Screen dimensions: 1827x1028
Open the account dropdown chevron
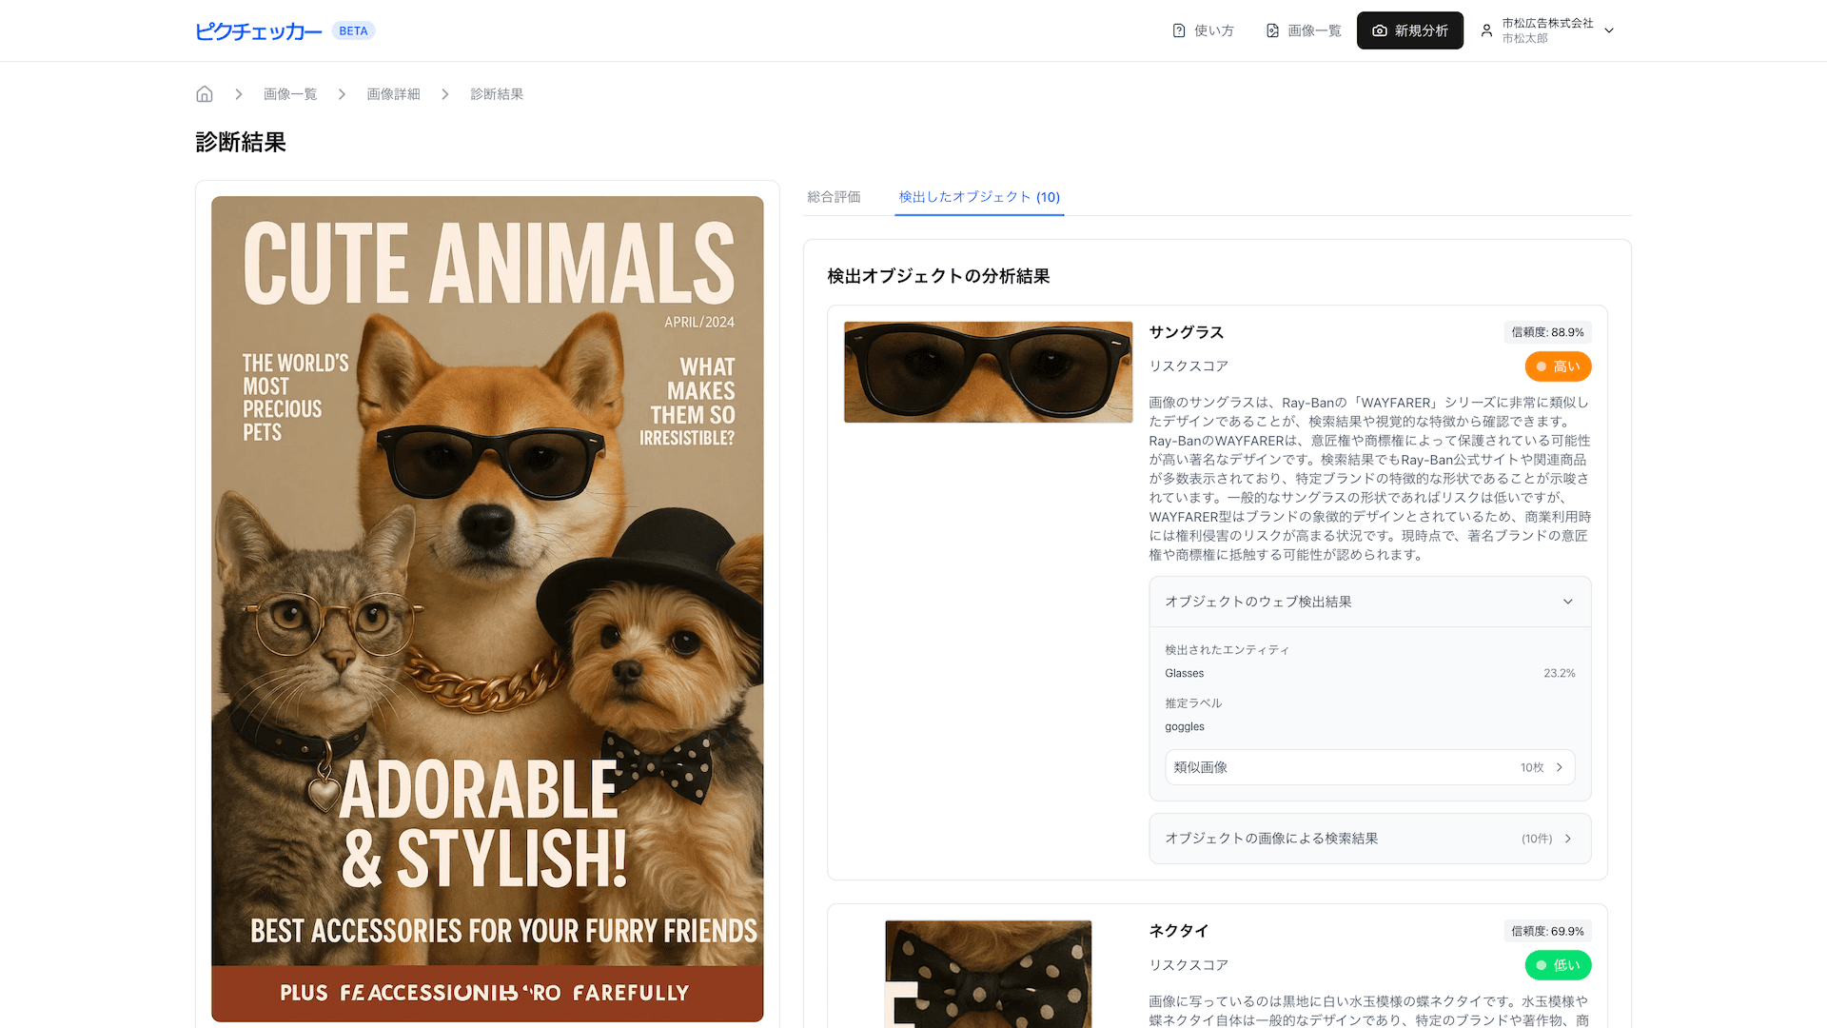pos(1609,31)
